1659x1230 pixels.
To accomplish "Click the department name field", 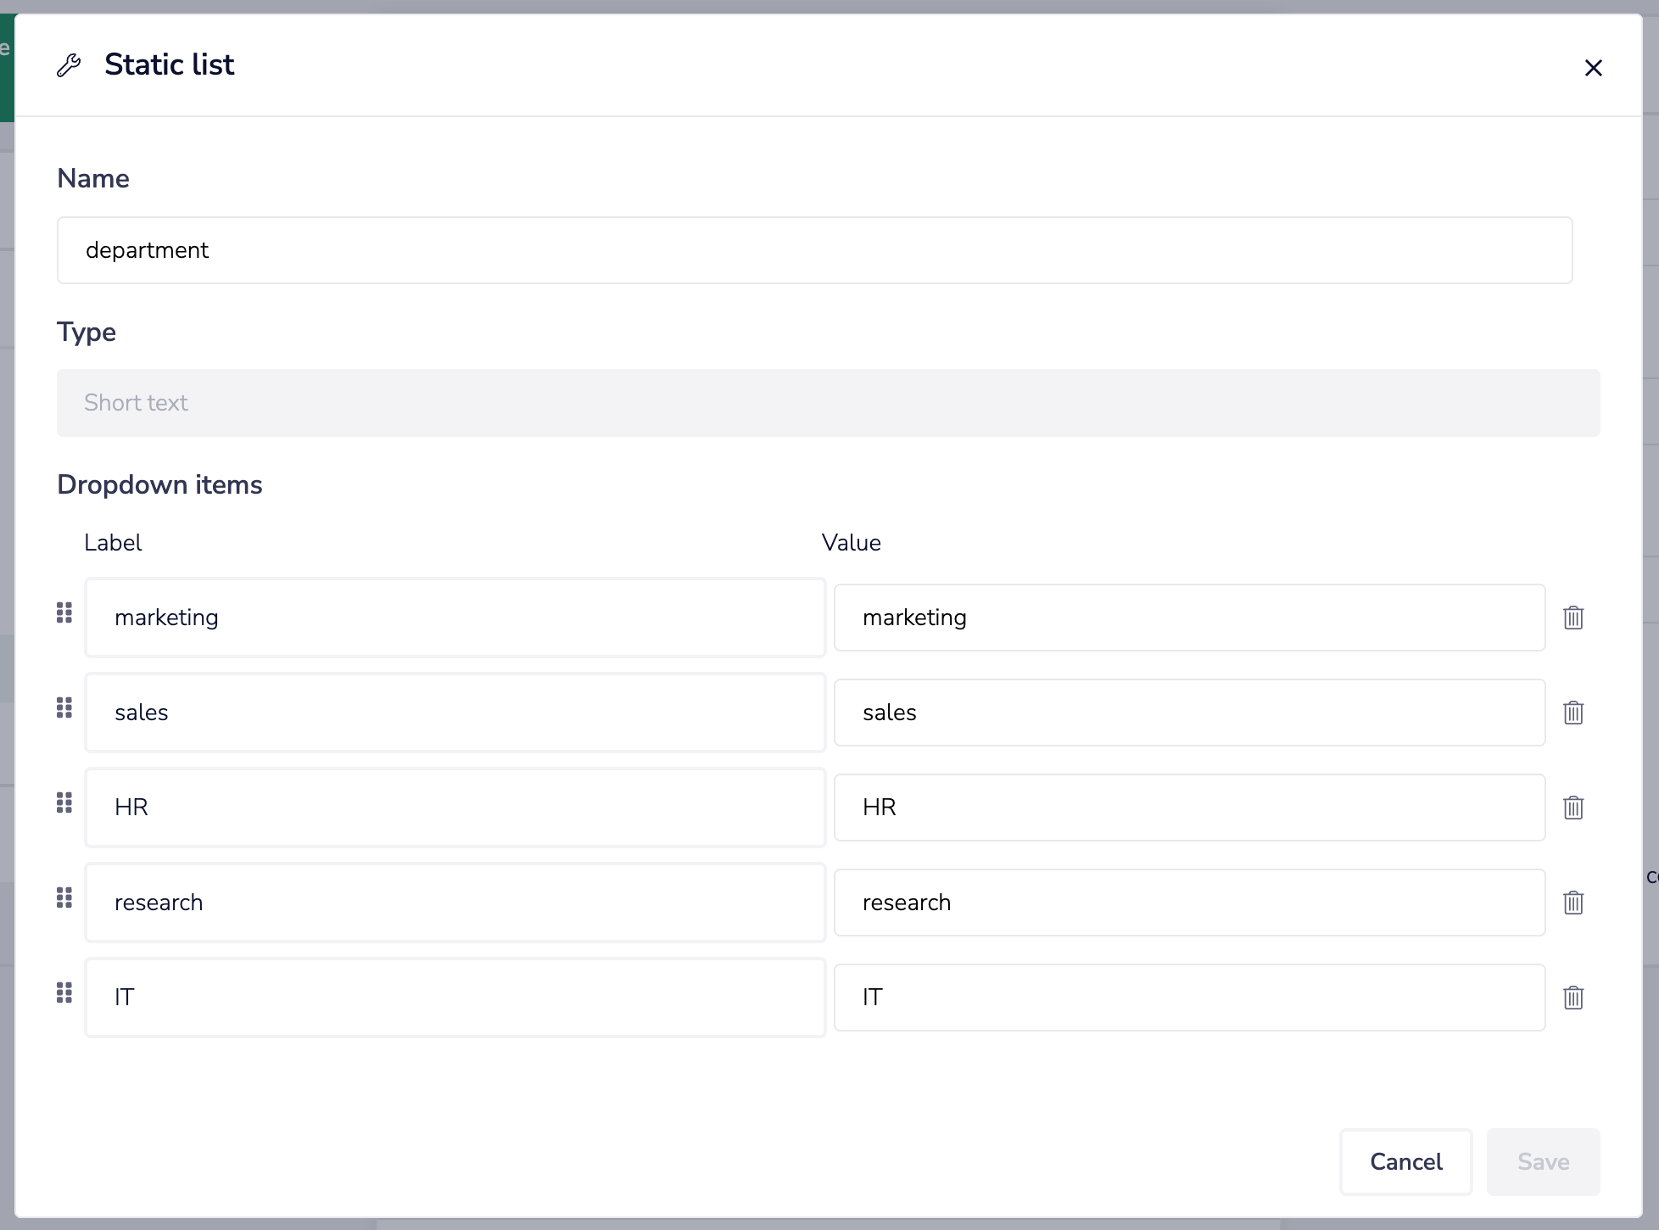I will tap(814, 250).
